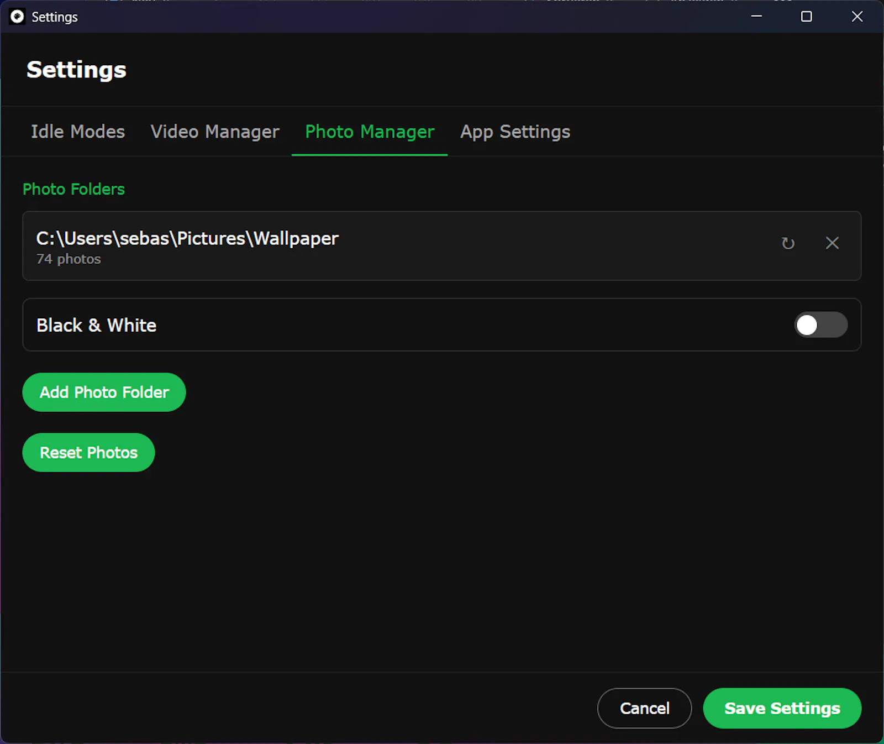Screen dimensions: 884x744
Task: Click the Photo Folders heading
Action: (x=73, y=189)
